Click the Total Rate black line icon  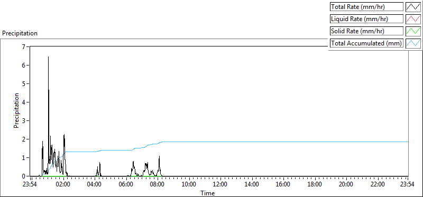click(x=413, y=7)
